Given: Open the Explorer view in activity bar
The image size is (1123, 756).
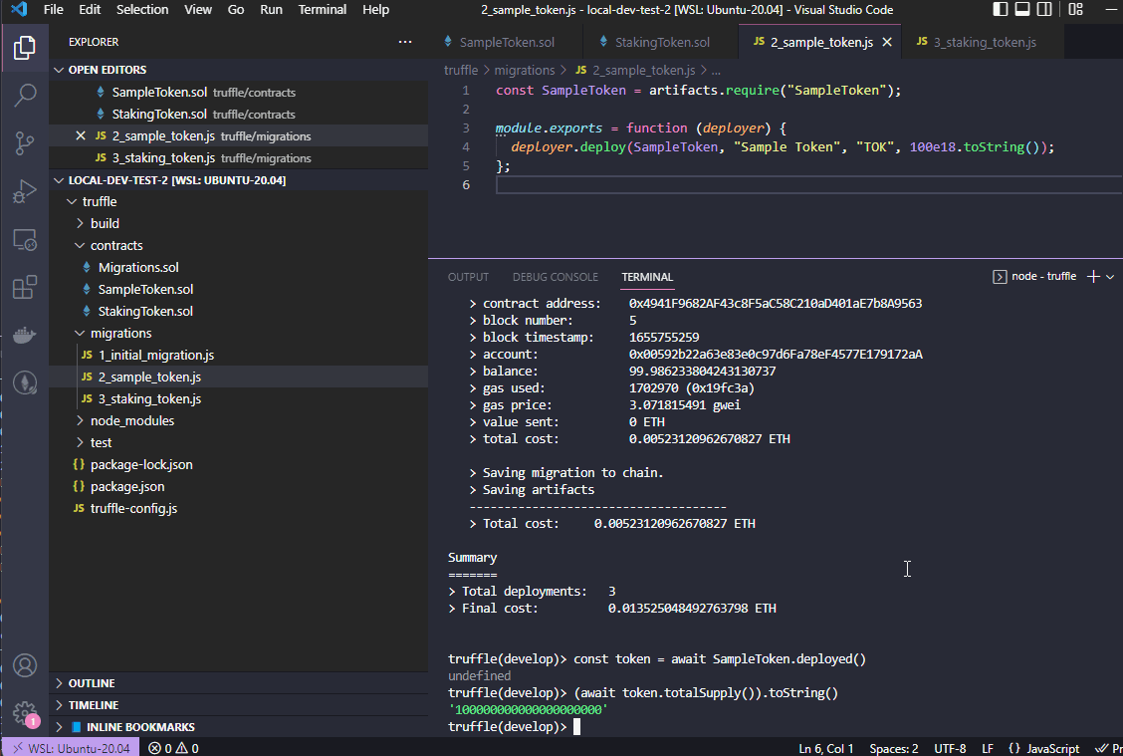Looking at the screenshot, I should pos(24,48).
